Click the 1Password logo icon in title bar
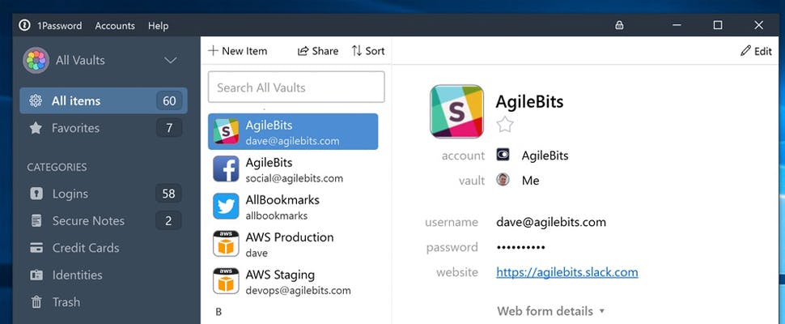Viewport: 785px width, 324px height. click(24, 25)
